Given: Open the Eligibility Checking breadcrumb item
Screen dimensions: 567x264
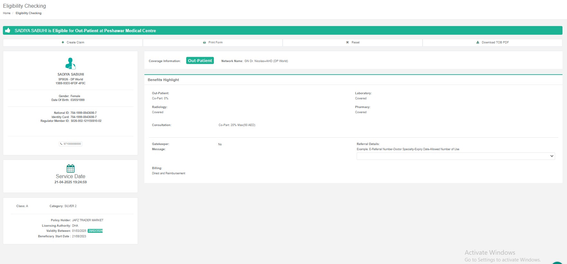Looking at the screenshot, I should [29, 13].
